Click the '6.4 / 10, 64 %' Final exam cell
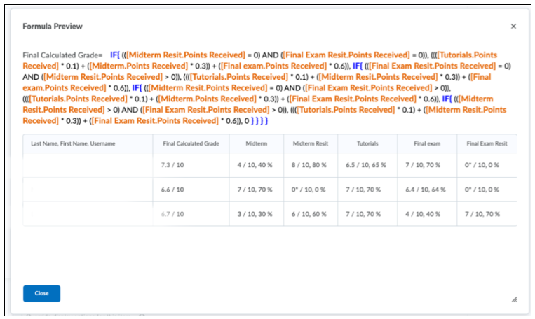Viewport: 535px width, 319px height. pyautogui.click(x=426, y=190)
